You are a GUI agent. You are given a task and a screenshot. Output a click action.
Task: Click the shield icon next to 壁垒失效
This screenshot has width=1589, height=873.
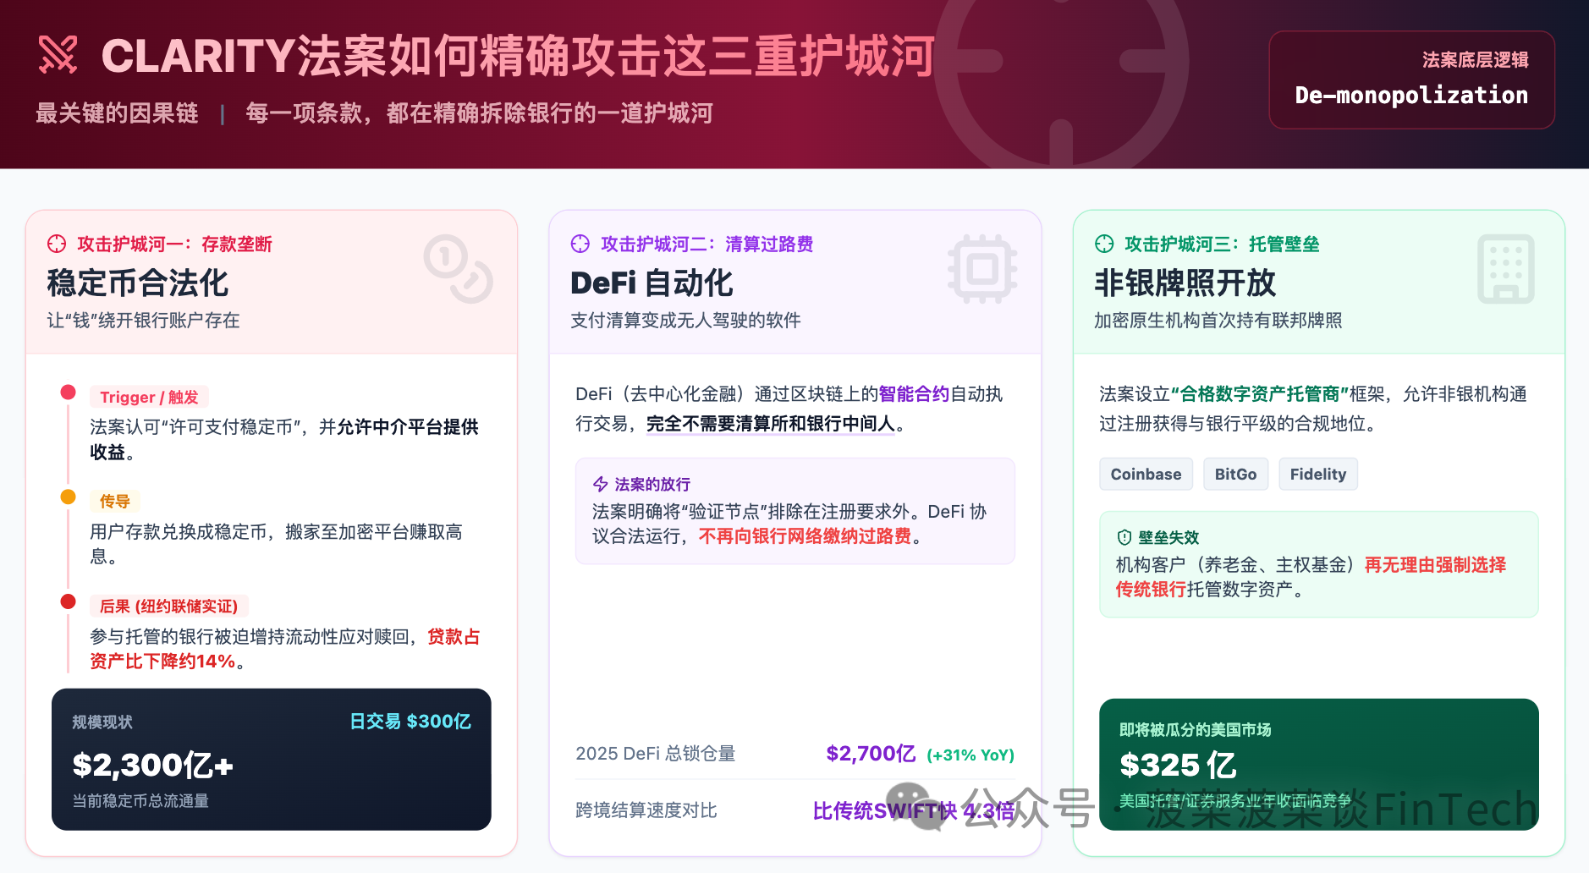(x=1124, y=537)
